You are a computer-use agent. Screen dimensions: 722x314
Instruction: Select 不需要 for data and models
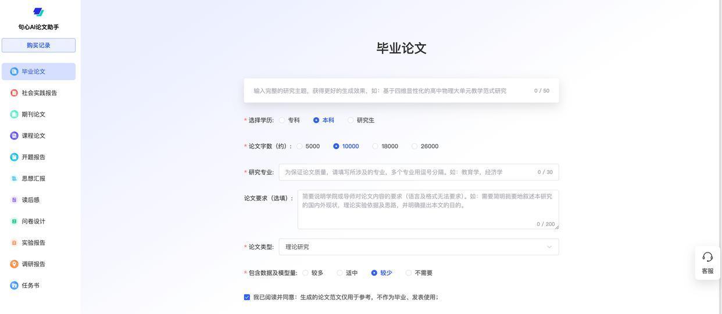tap(409, 273)
